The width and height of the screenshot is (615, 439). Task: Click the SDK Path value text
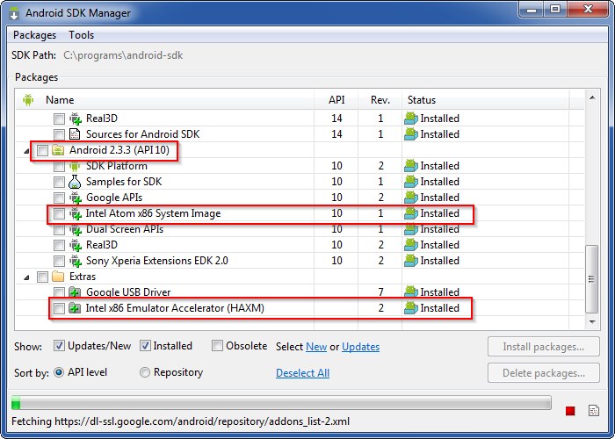(x=123, y=55)
